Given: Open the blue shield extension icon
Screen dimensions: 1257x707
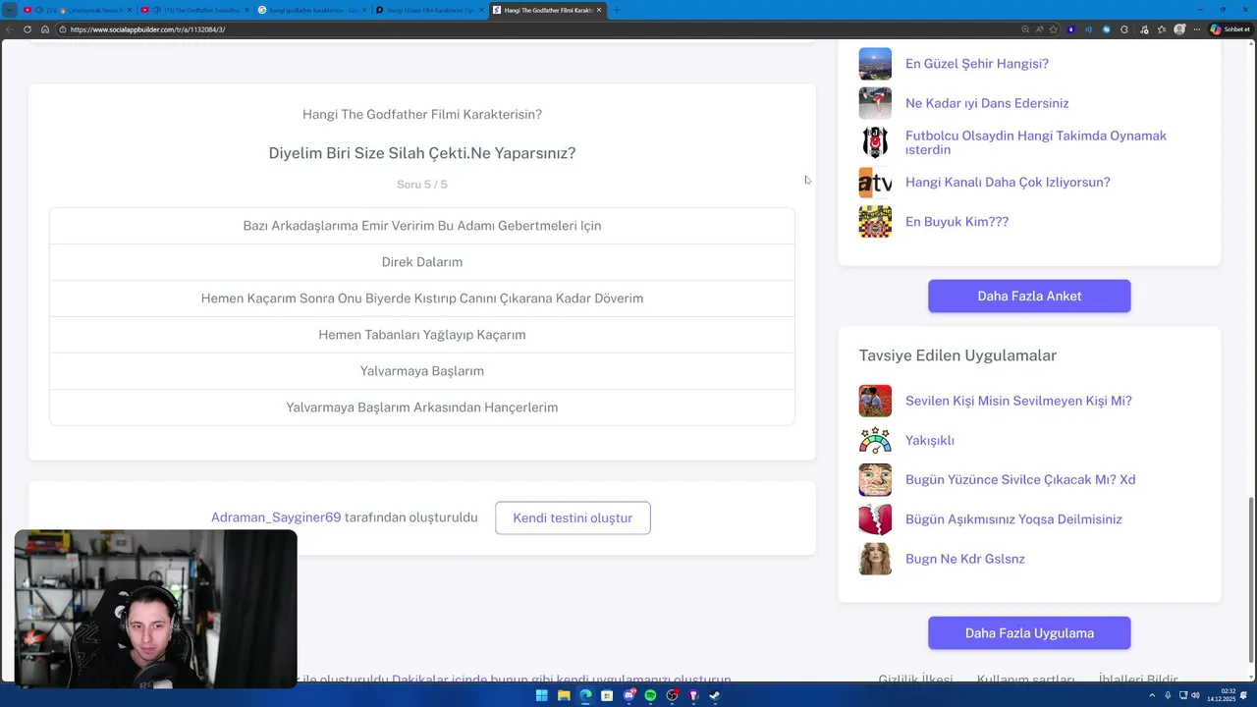Looking at the screenshot, I should [x=1071, y=29].
